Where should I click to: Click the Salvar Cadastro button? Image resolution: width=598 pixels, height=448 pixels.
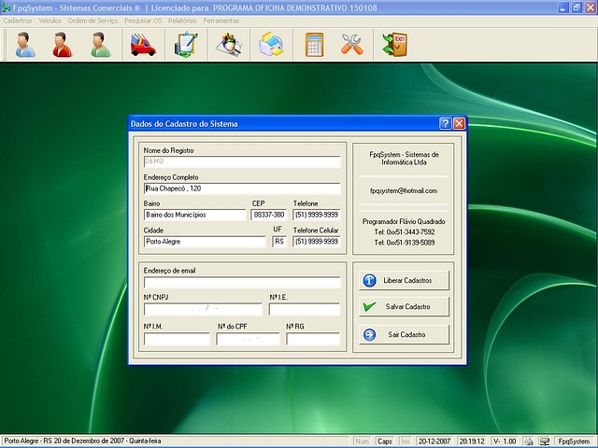404,307
